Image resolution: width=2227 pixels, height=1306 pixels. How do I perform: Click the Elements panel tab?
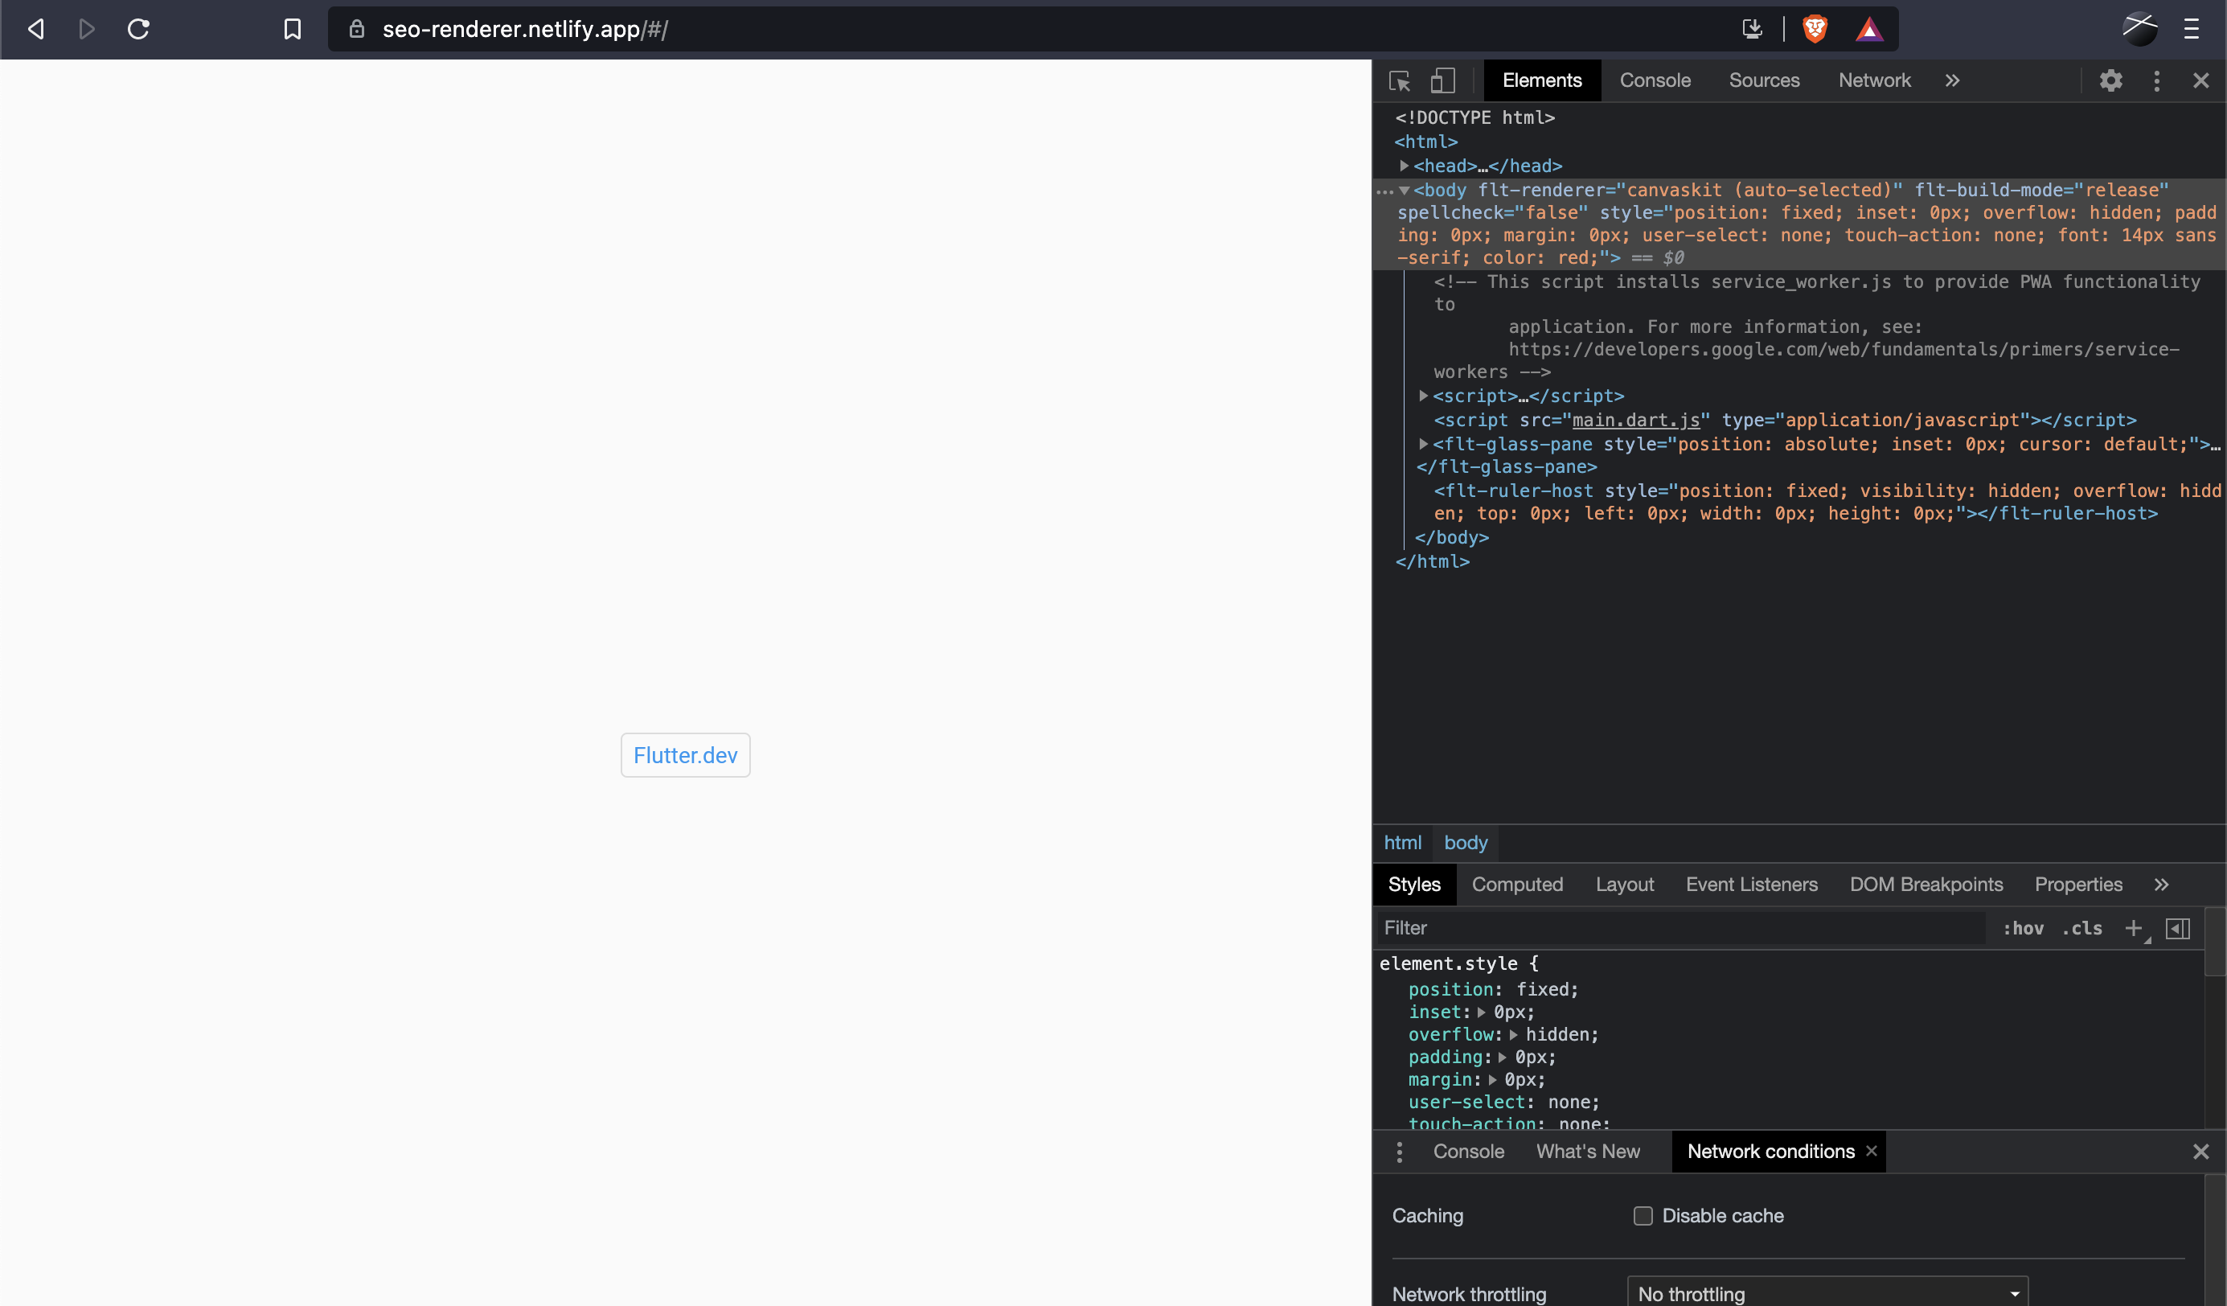1539,80
